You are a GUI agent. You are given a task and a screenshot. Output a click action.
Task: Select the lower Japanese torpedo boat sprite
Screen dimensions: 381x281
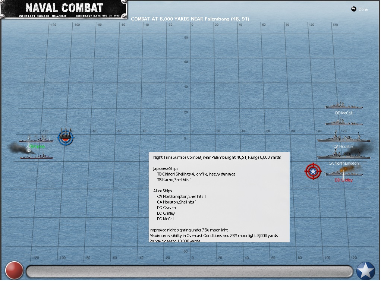(x=37, y=156)
